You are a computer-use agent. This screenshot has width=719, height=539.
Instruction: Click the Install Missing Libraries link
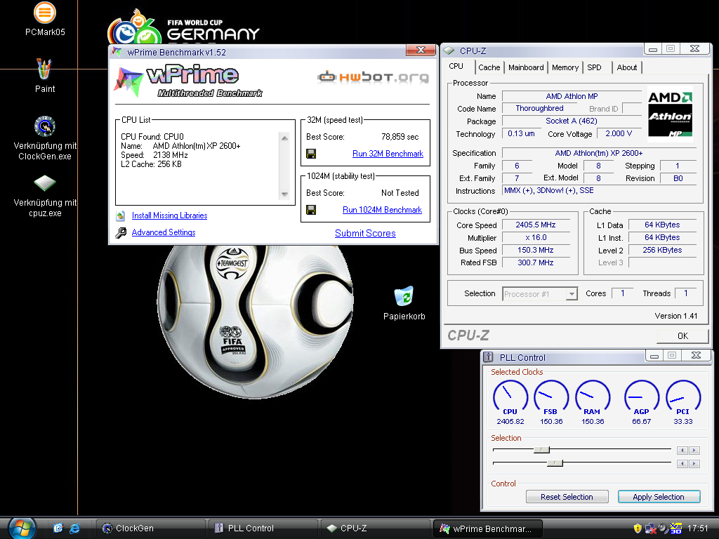click(x=169, y=215)
